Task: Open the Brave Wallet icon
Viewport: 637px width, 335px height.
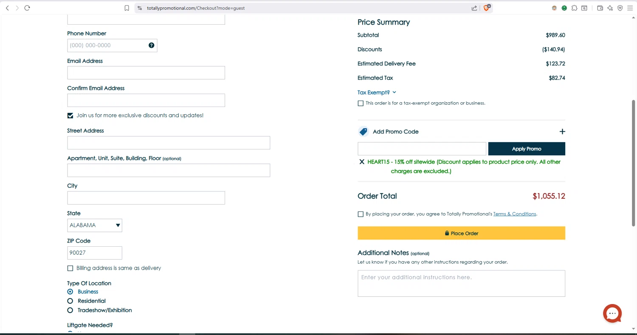Action: coord(600,8)
